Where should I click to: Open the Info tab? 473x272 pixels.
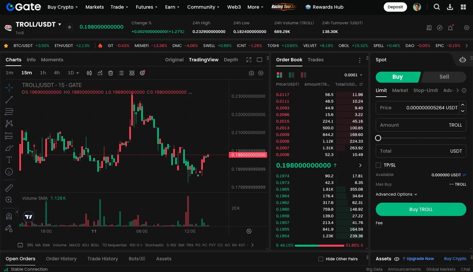coord(31,60)
